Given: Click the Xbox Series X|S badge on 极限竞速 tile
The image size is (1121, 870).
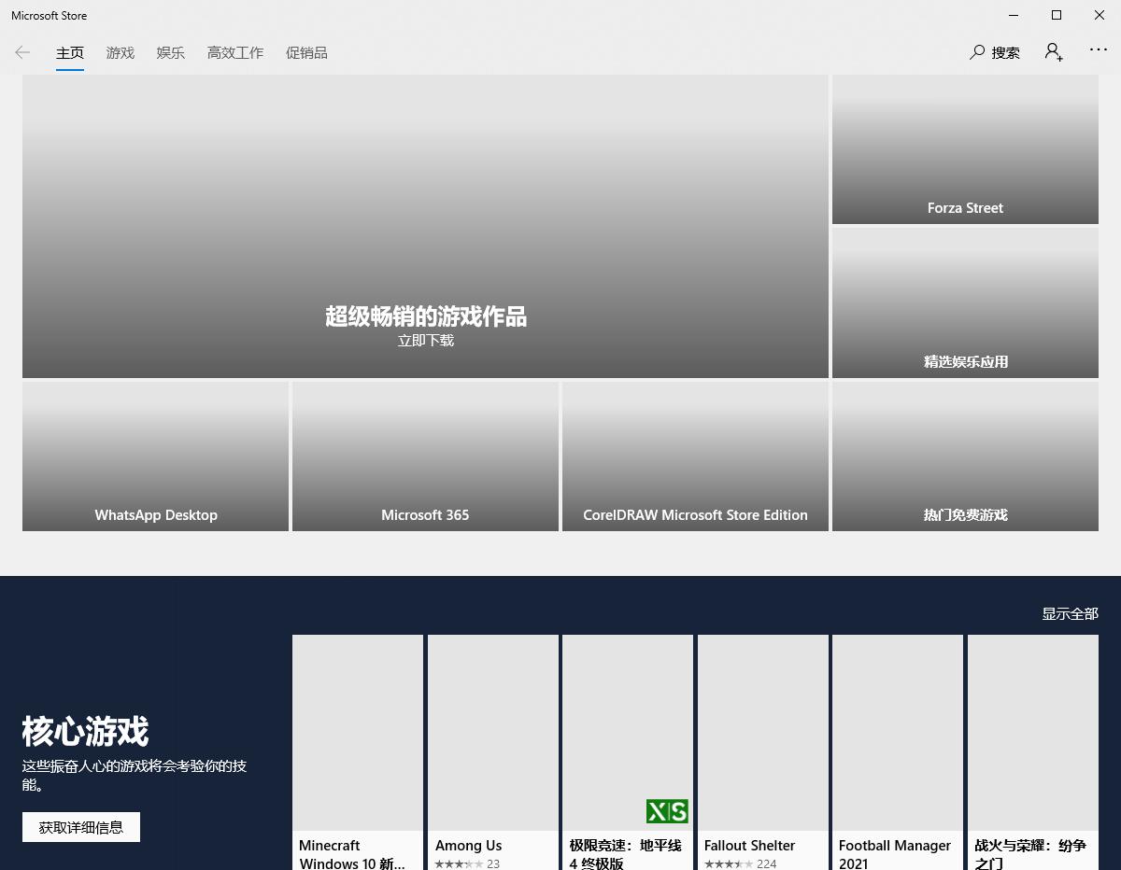Looking at the screenshot, I should [667, 811].
